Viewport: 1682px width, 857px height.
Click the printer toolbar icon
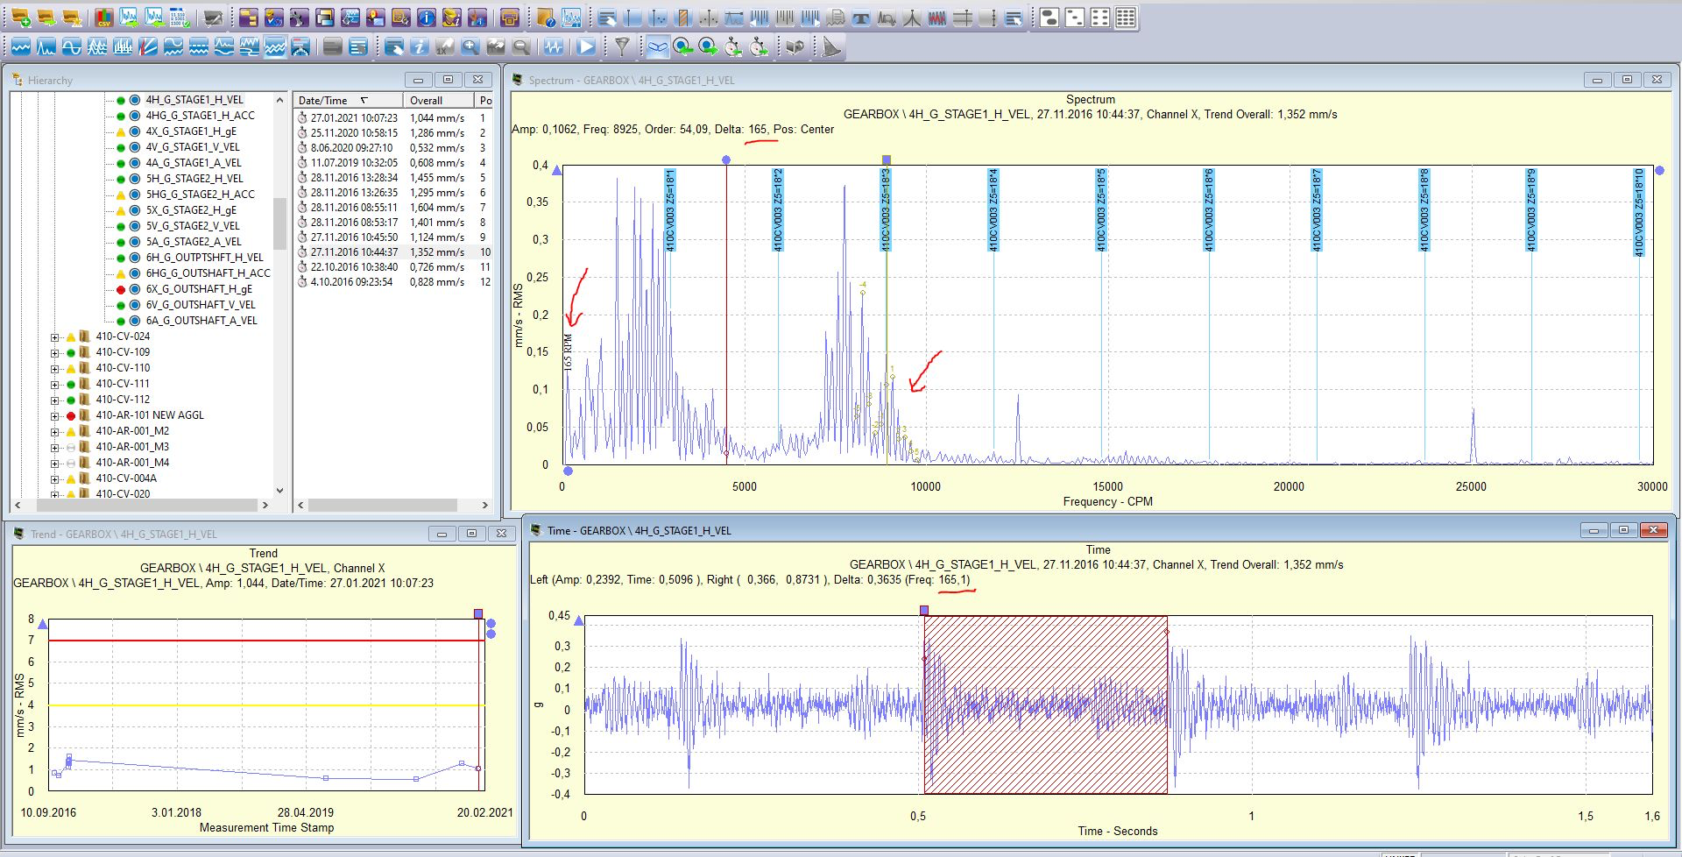pyautogui.click(x=509, y=18)
